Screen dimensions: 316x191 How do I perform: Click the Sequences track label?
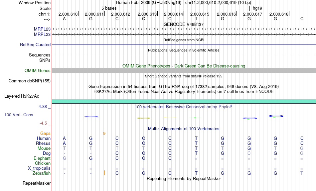(x=40, y=55)
